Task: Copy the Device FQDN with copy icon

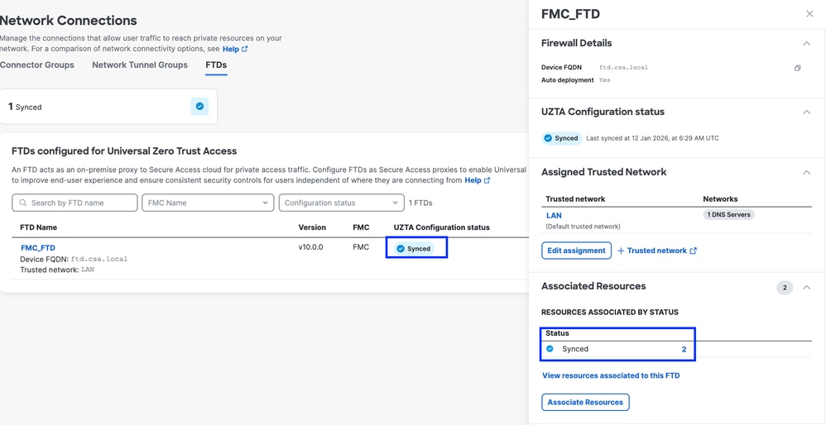Action: pyautogui.click(x=798, y=68)
